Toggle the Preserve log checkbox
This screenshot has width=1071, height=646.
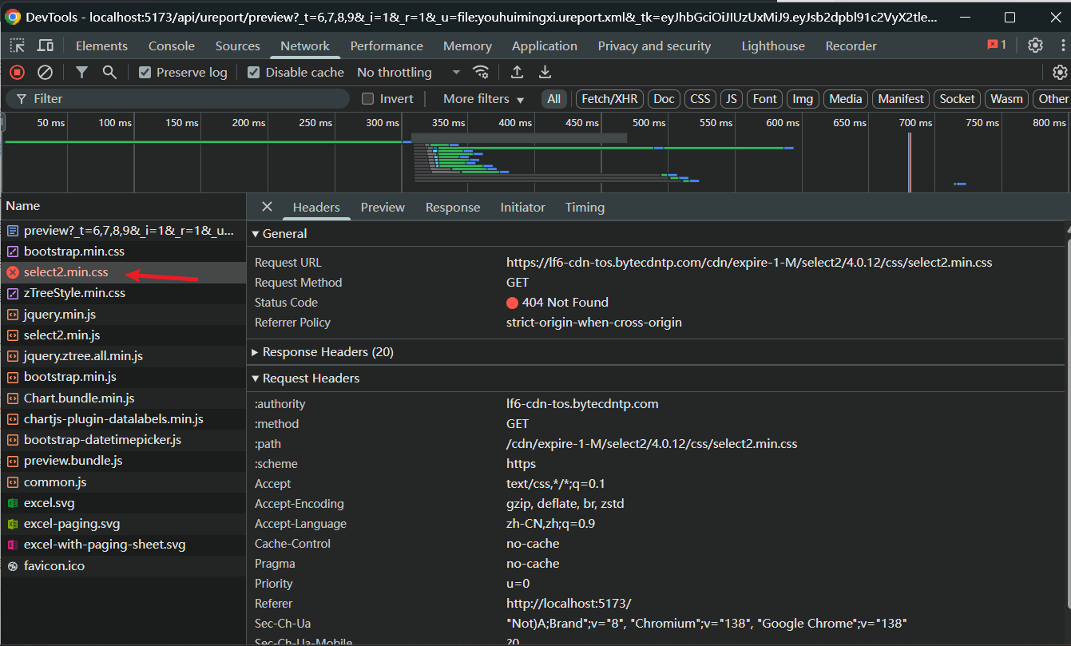click(145, 72)
